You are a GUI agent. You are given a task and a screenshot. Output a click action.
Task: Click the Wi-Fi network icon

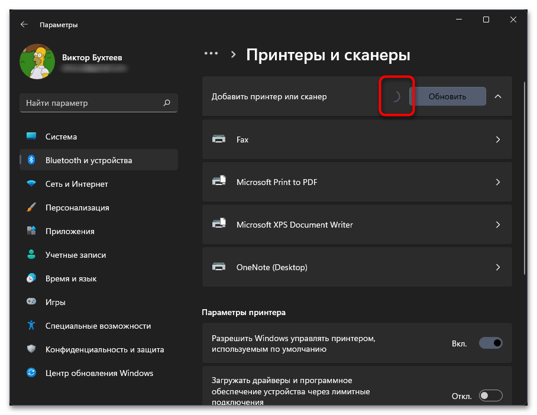(31, 183)
